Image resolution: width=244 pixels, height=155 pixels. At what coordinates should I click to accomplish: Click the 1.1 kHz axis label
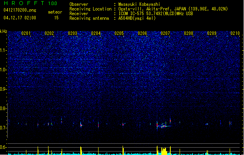point(3,50)
